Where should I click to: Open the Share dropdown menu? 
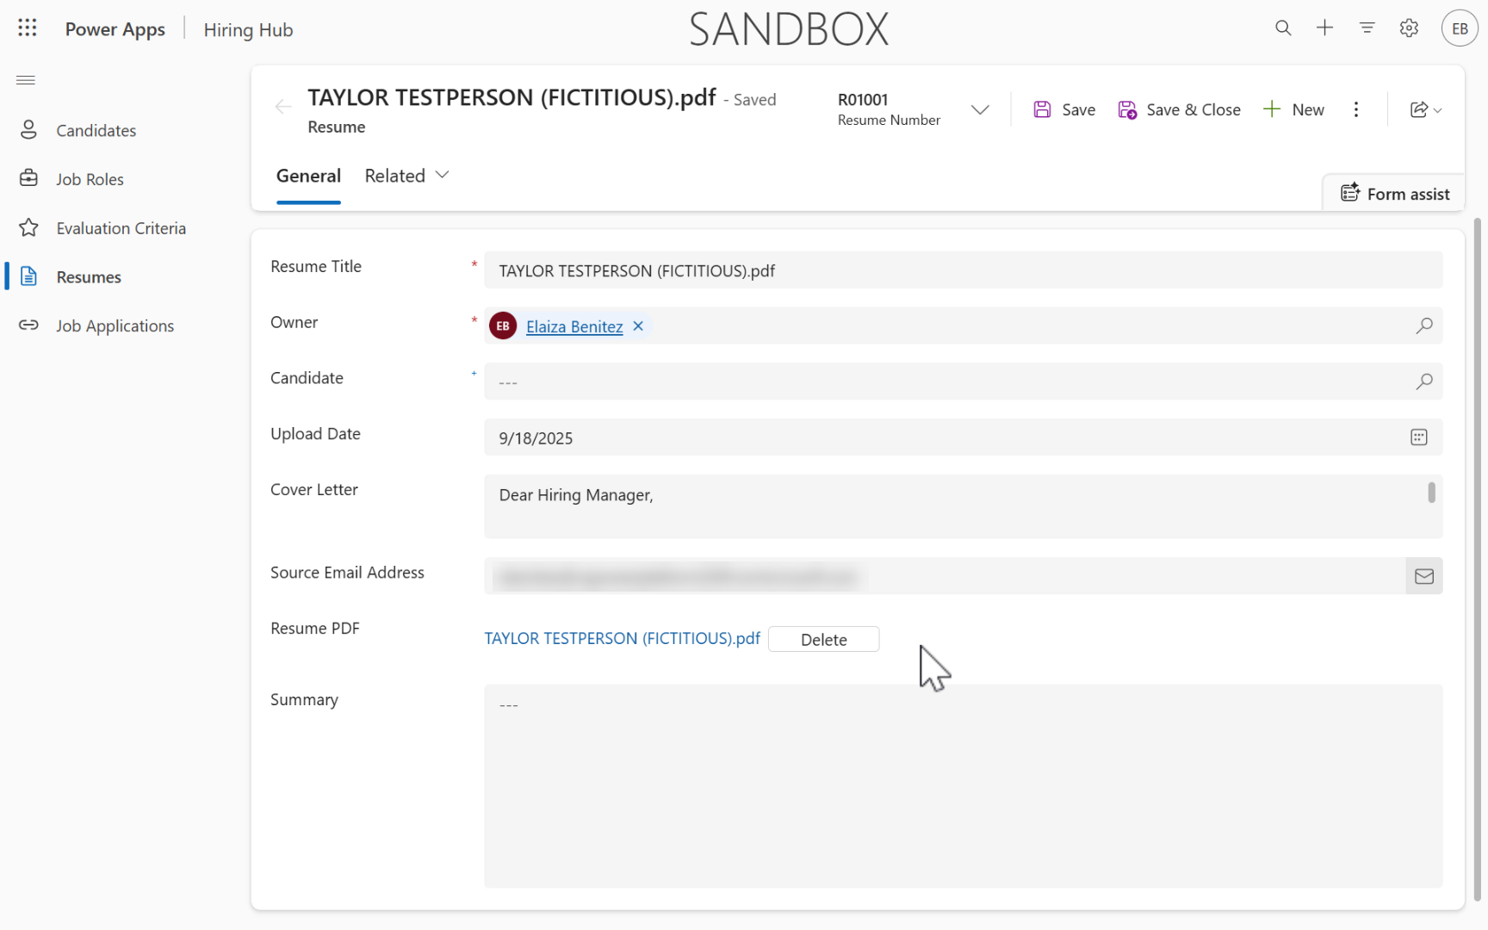[1425, 109]
